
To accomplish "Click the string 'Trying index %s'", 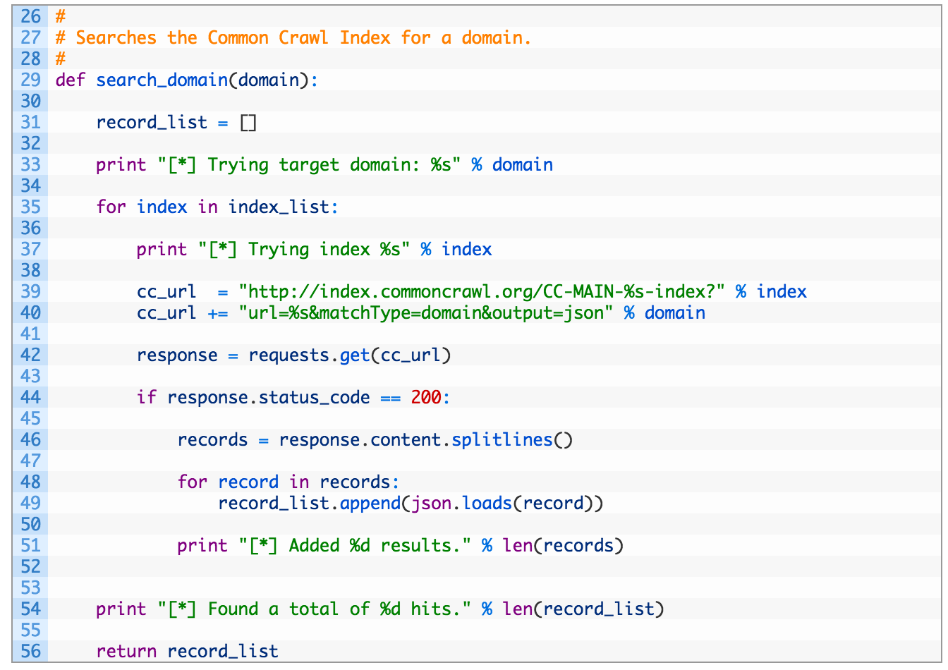I will point(304,249).
